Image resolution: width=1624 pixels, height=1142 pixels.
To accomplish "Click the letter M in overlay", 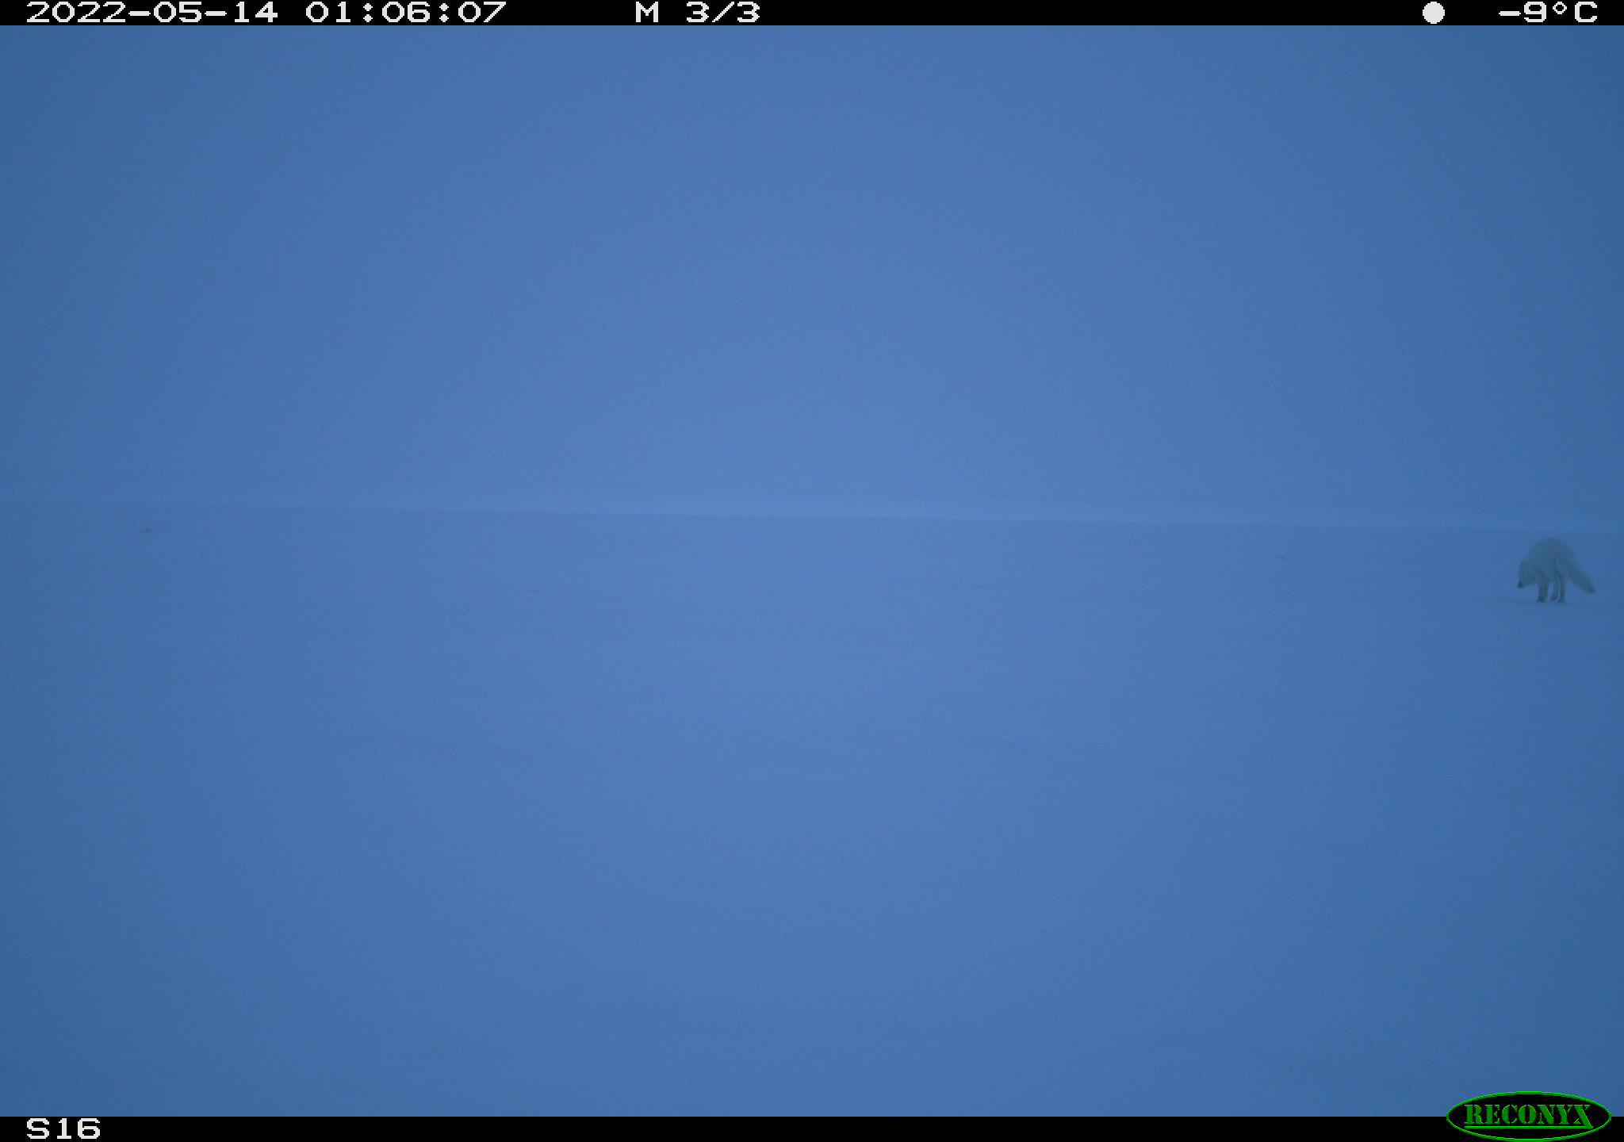I will (647, 13).
